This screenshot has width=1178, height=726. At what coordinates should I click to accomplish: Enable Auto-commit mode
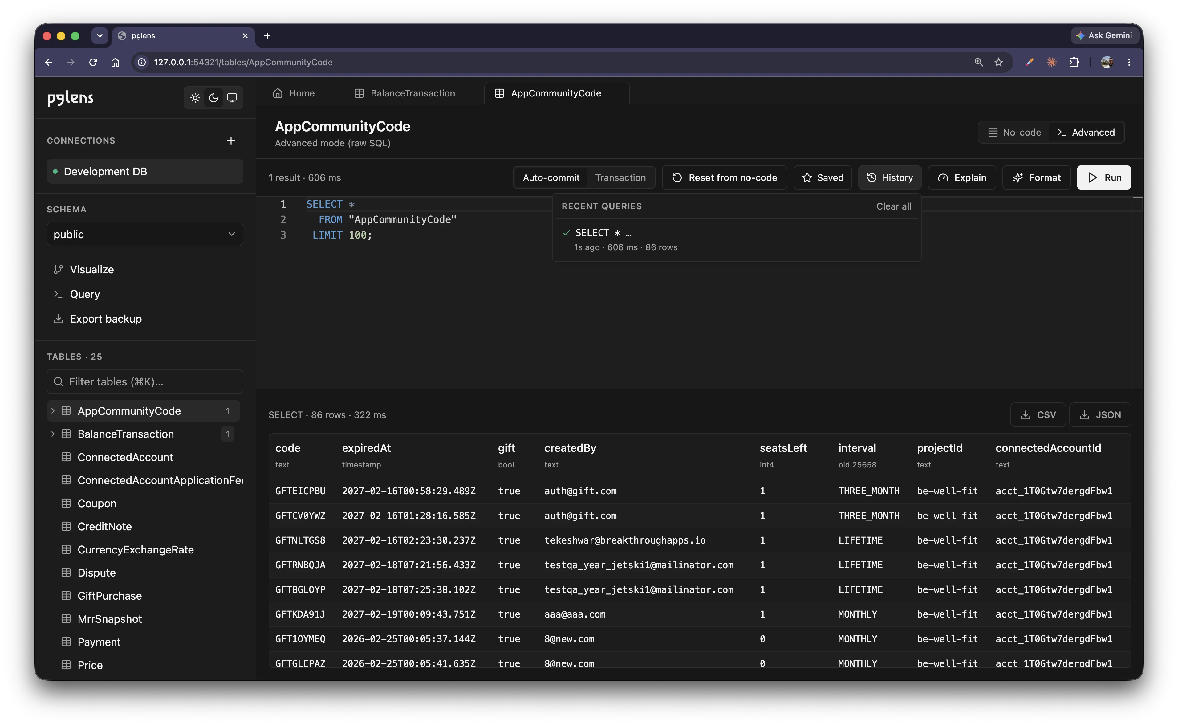pos(550,178)
